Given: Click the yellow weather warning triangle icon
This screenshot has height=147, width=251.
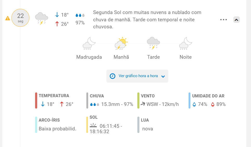Looking at the screenshot, I should pos(8,18).
